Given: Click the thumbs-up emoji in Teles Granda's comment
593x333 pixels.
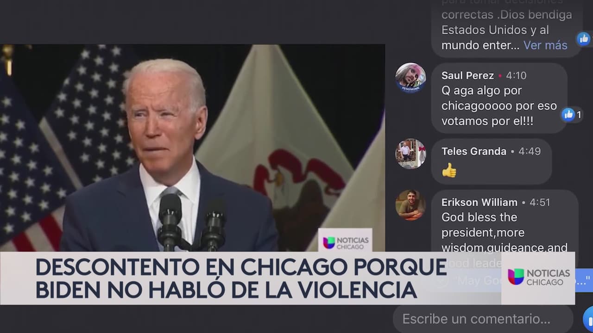Looking at the screenshot, I should [x=449, y=171].
